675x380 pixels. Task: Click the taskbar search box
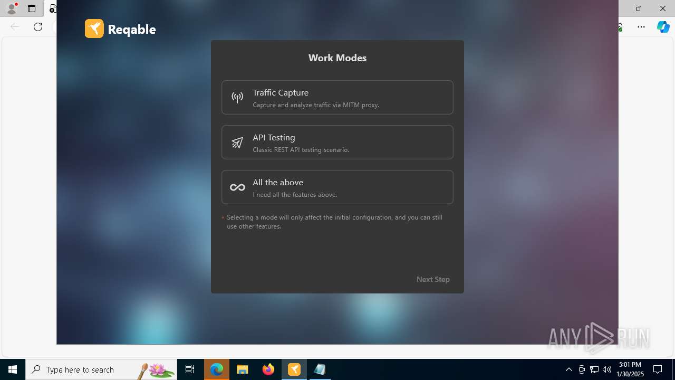click(101, 369)
